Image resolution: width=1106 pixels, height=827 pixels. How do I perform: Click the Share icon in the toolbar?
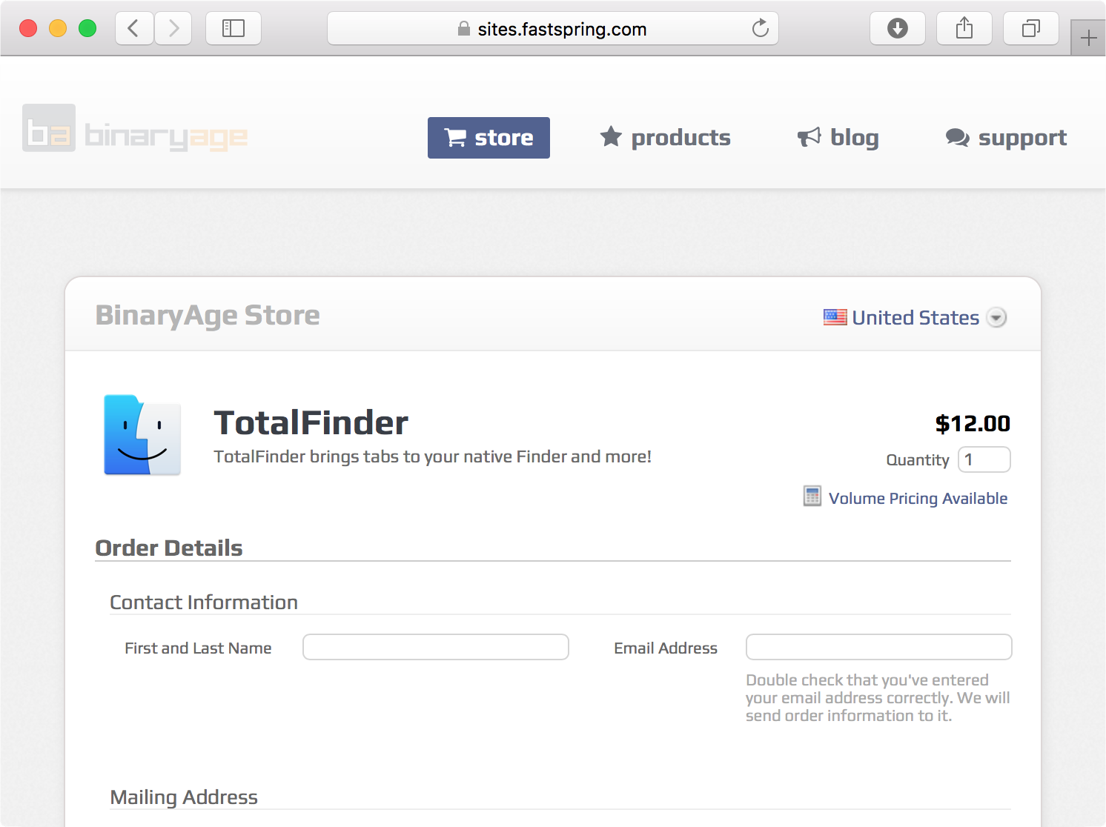(x=964, y=29)
